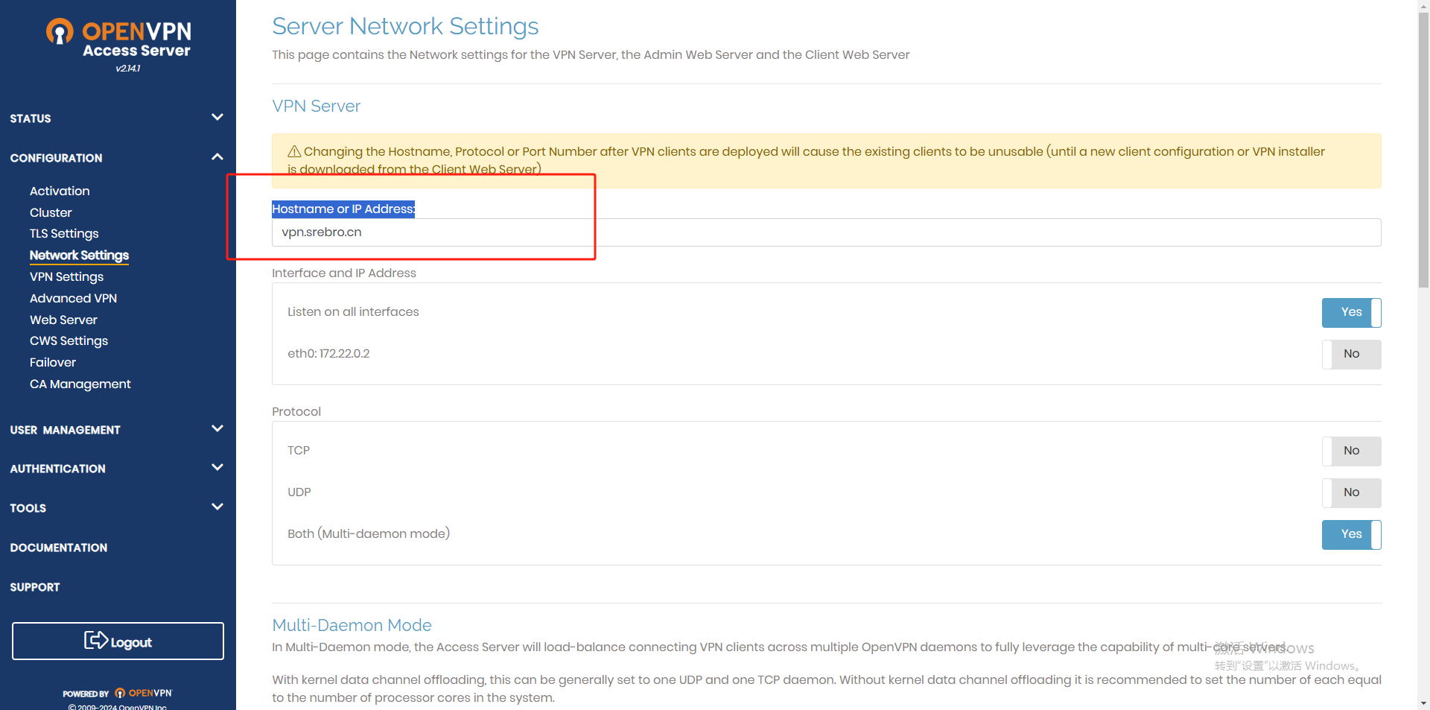Go to CA Management page
1430x710 pixels.
(x=80, y=384)
